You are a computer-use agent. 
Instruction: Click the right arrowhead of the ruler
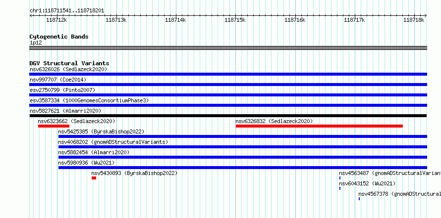(426, 16)
